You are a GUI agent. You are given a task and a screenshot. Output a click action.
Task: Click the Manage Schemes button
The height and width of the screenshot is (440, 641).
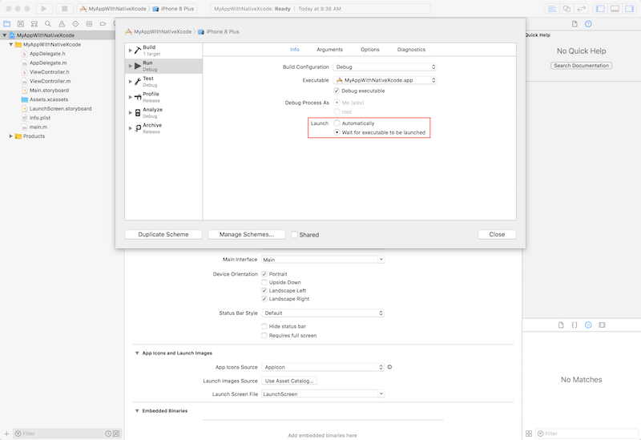point(247,234)
